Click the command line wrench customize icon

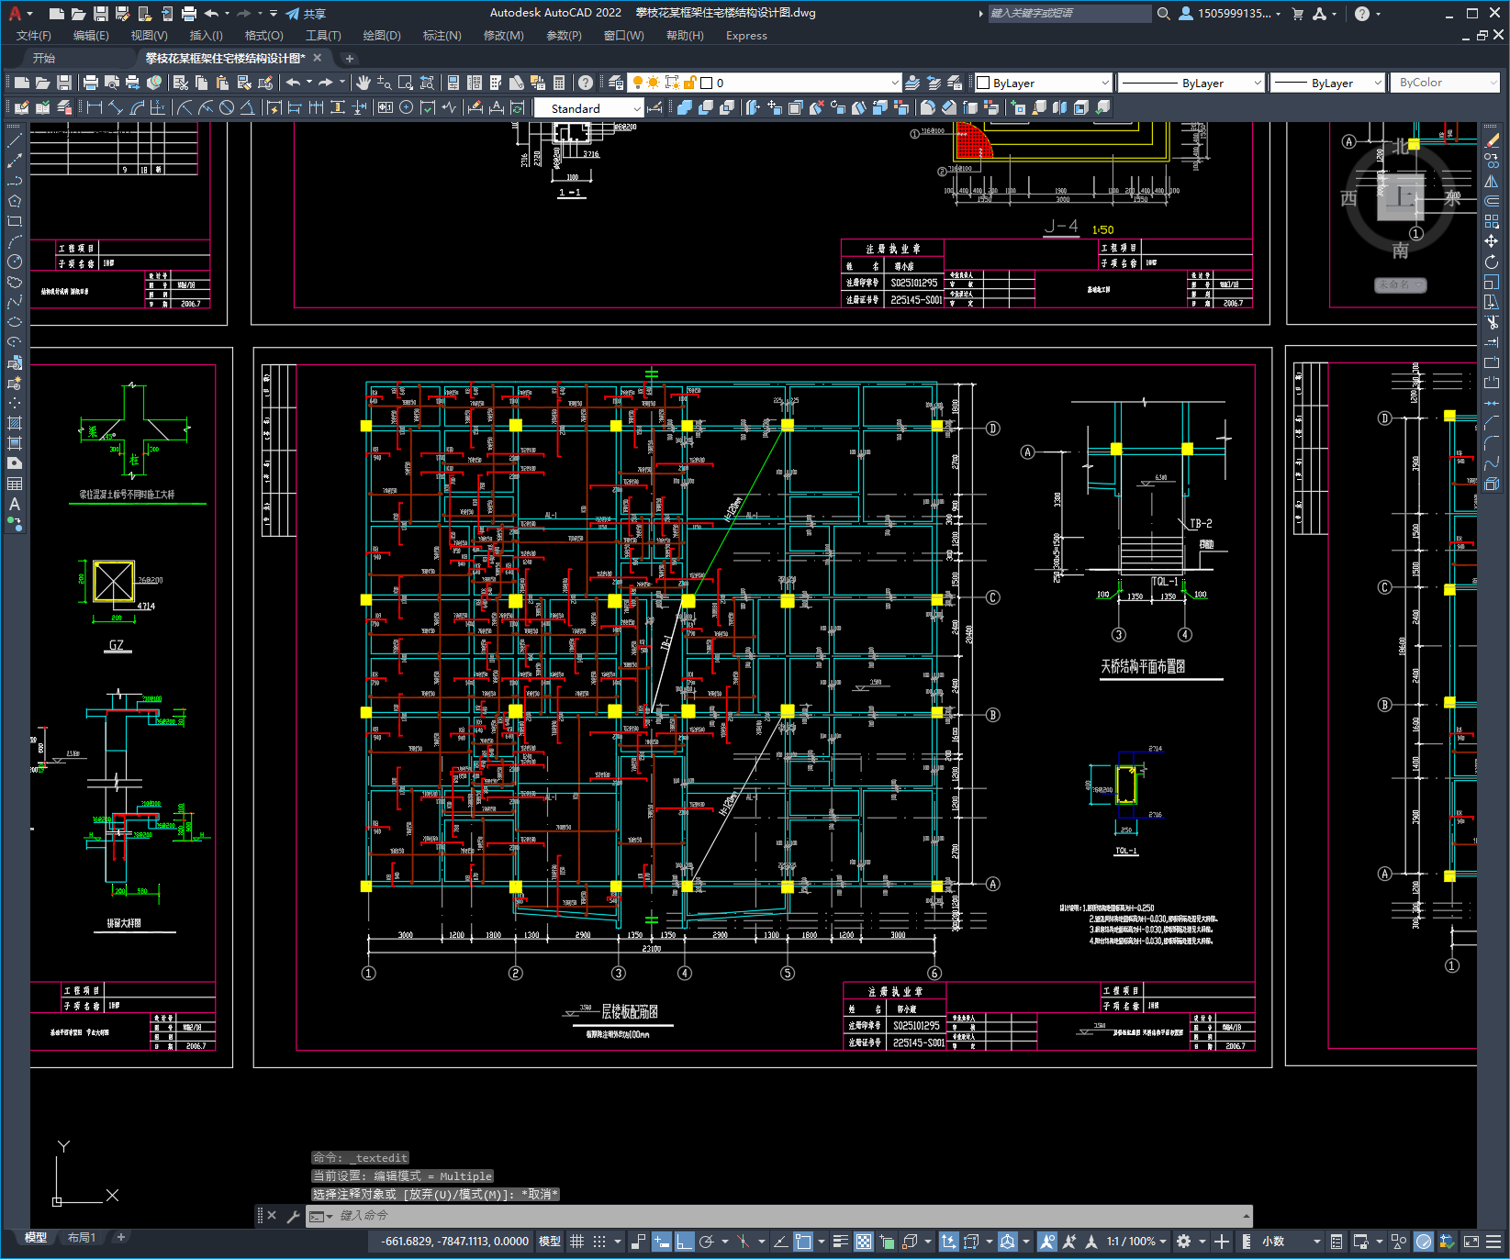pyautogui.click(x=294, y=1216)
